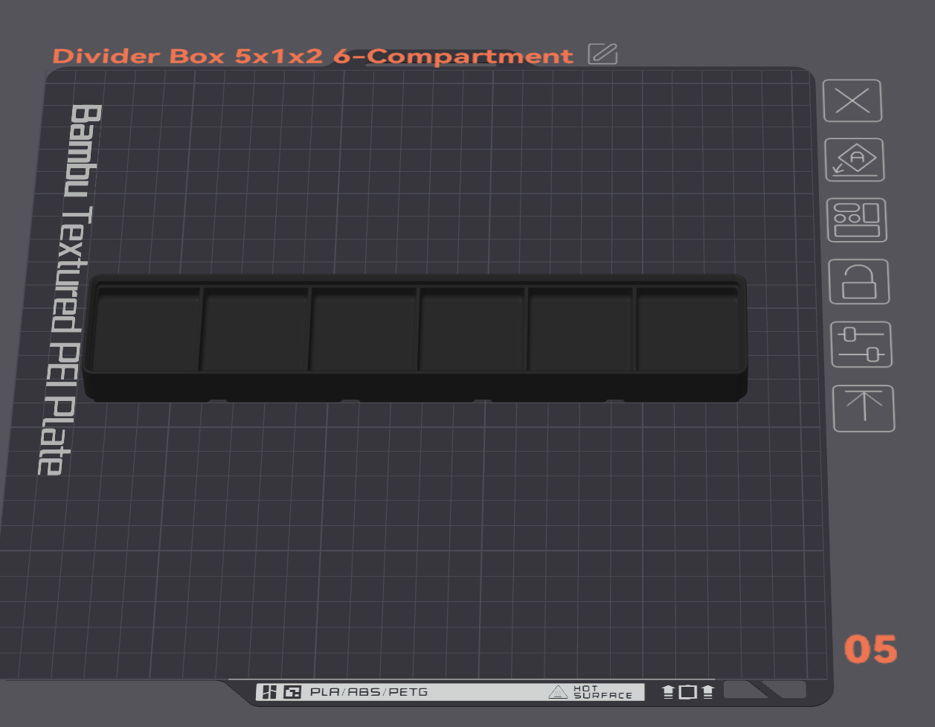935x727 pixels.
Task: Click the plate title Divider Box 5x1x2 6-Compartment
Action: tap(313, 56)
